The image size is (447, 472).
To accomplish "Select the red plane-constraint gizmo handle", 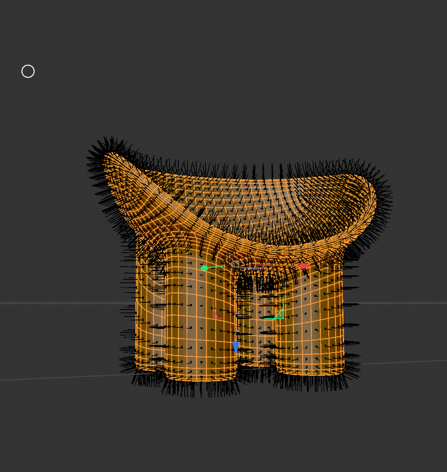I will click(216, 312).
